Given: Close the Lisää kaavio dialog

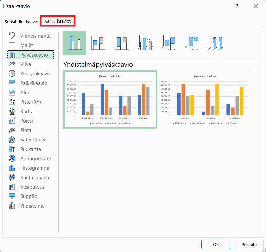Looking at the screenshot, I should point(256,6).
